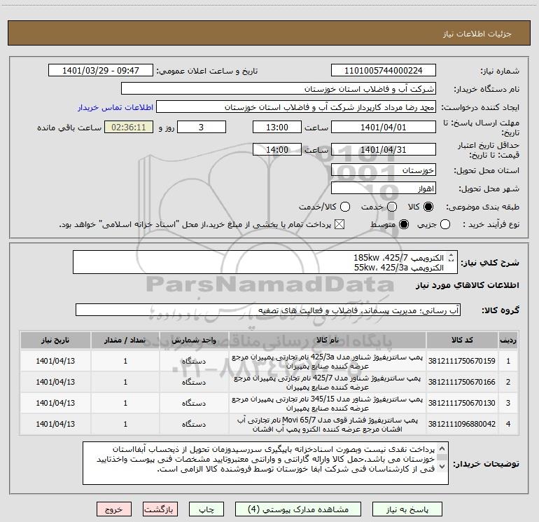Click the پاسخ به نیاز button
Screen dimensions: 539x522
point(407,509)
